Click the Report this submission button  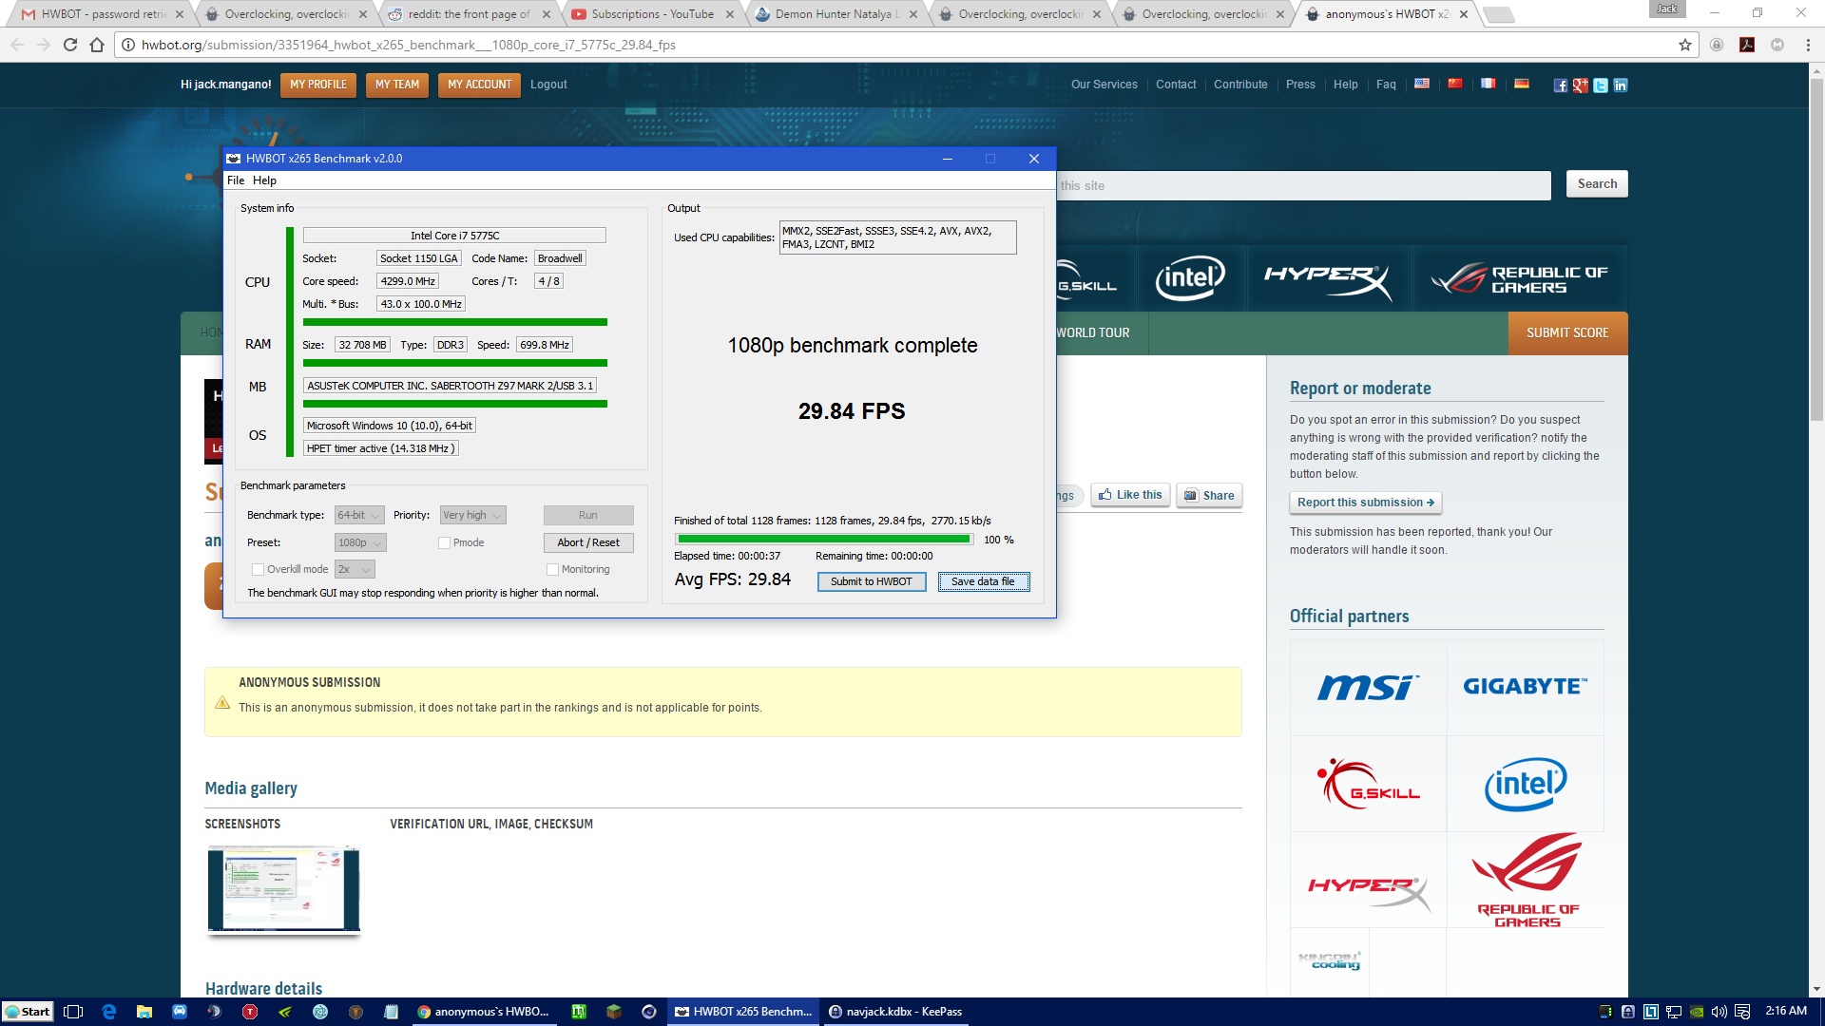(x=1366, y=503)
